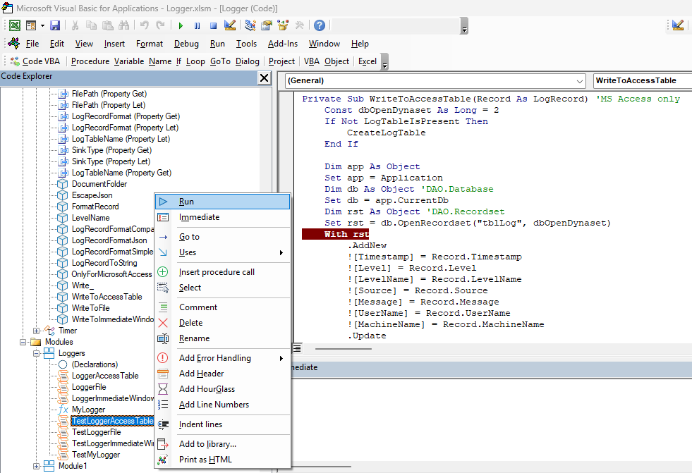This screenshot has width=692, height=473.
Task: Click the Copy toolbar icon
Action: [92, 25]
